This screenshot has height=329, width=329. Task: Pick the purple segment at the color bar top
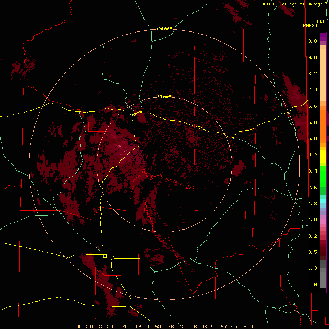pyautogui.click(x=323, y=37)
